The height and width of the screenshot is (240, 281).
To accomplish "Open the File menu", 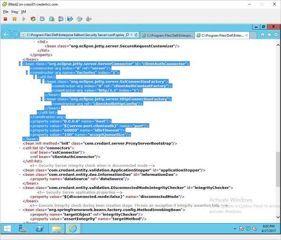I will click(x=6, y=11).
